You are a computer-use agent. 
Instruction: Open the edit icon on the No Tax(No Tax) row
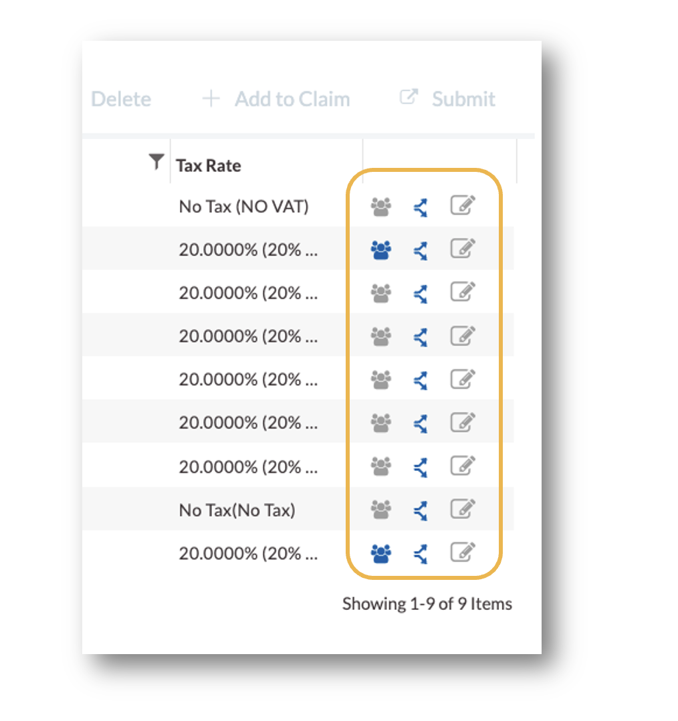pyautogui.click(x=463, y=510)
